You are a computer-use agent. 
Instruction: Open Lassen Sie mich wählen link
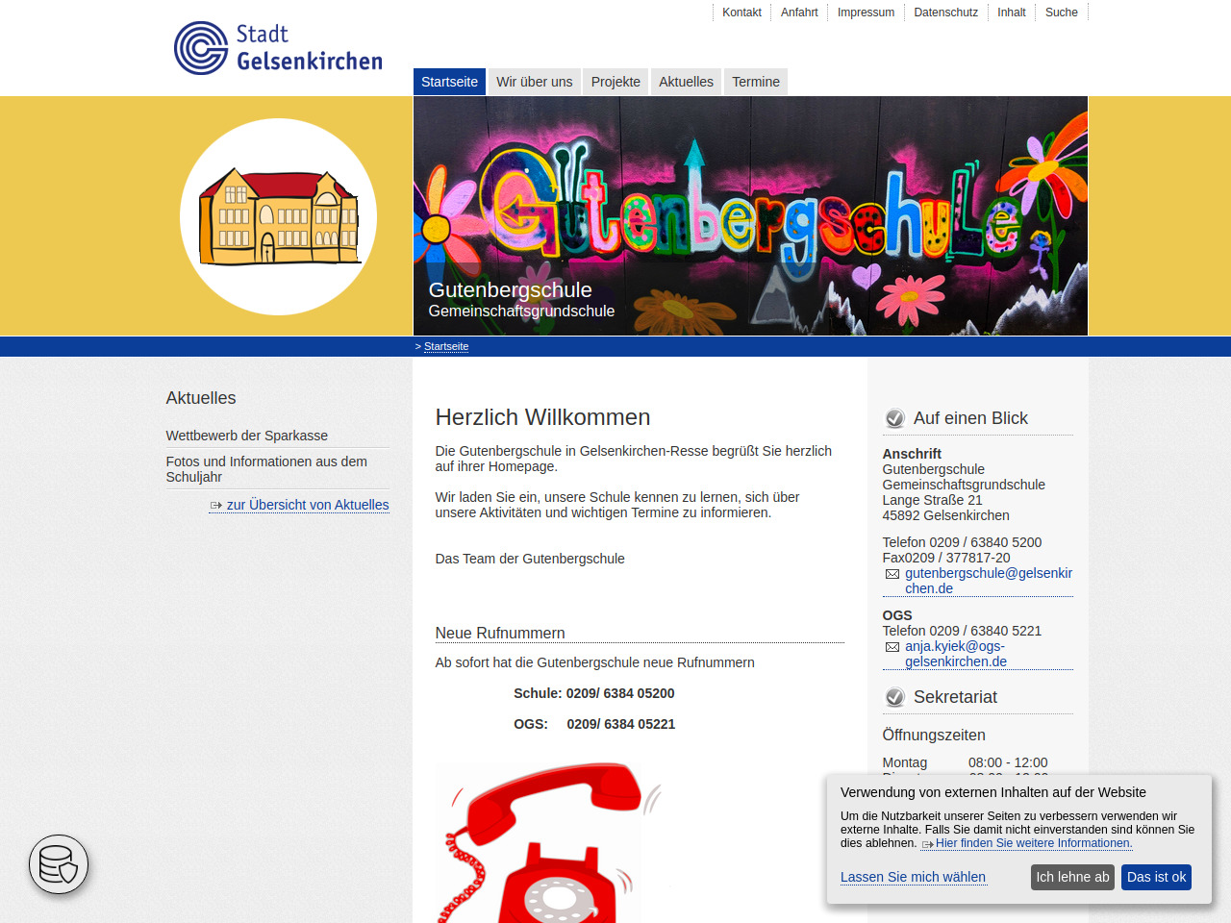(x=913, y=877)
